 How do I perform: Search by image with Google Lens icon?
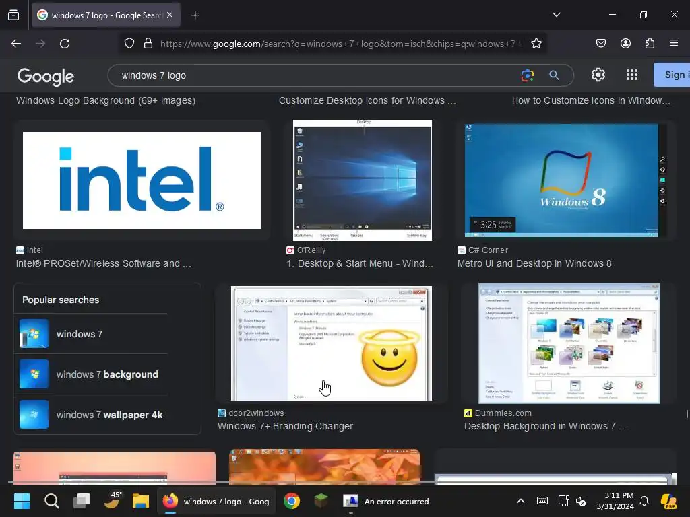pyautogui.click(x=527, y=75)
